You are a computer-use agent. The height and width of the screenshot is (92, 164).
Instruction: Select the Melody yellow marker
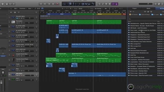click(109, 14)
